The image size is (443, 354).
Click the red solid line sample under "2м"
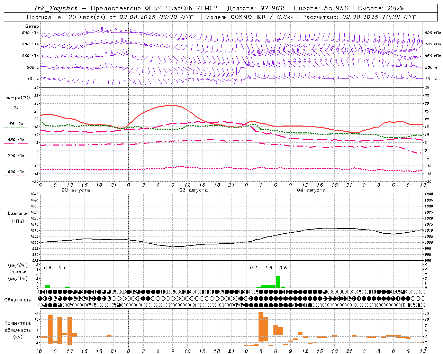[16, 112]
